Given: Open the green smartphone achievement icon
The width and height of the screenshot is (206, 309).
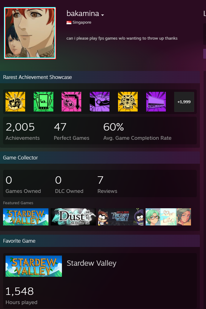Looking at the screenshot, I should (x=43, y=102).
